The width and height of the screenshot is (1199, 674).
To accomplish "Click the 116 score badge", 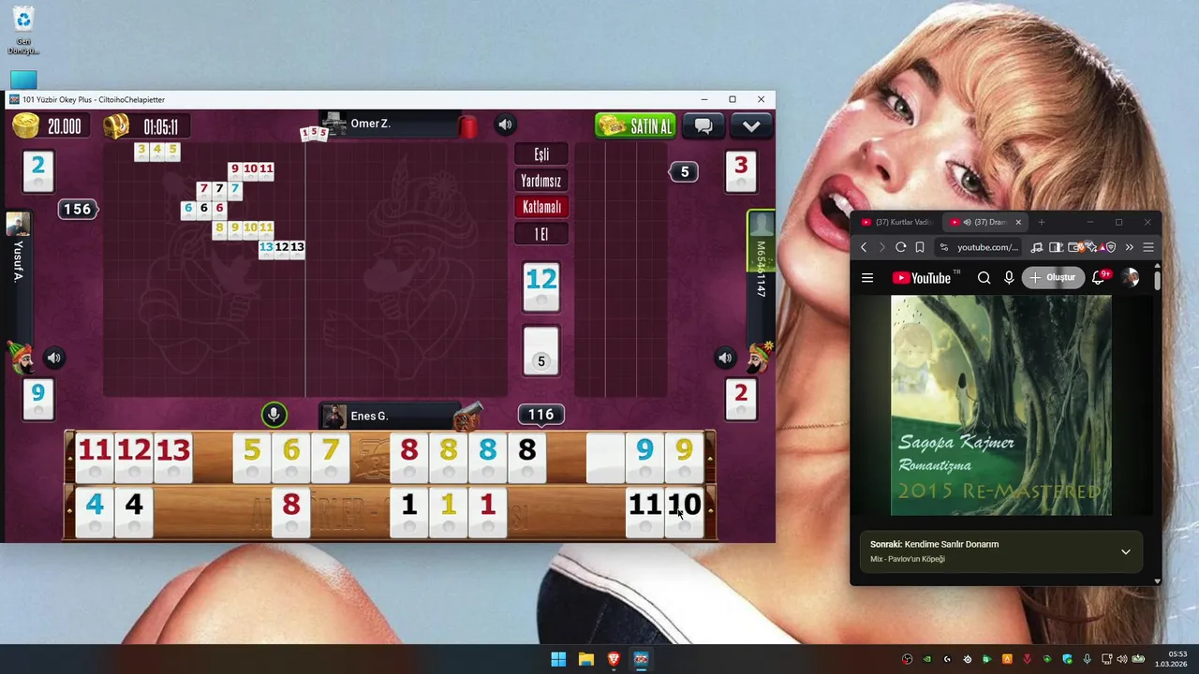I will (x=540, y=415).
